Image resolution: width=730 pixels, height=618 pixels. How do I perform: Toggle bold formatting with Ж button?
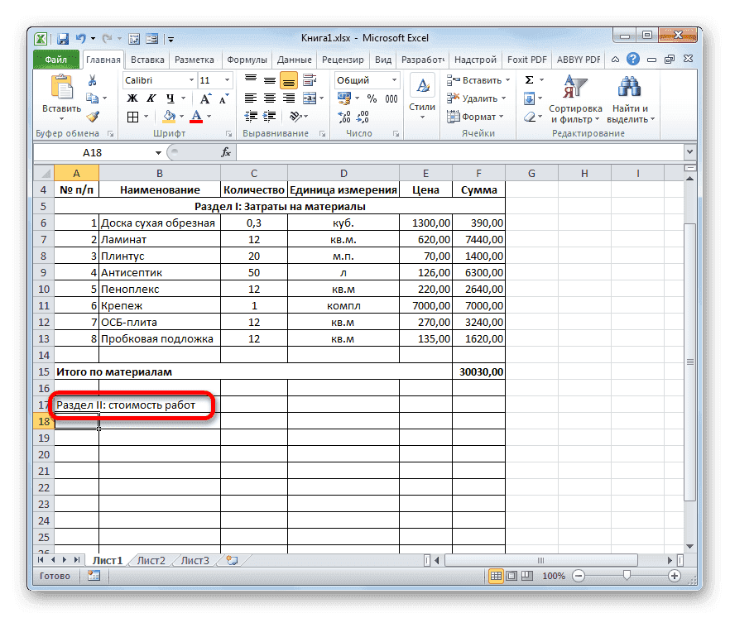[x=132, y=99]
